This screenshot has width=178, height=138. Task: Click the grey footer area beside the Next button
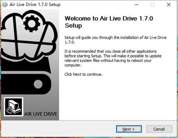click(58, 129)
